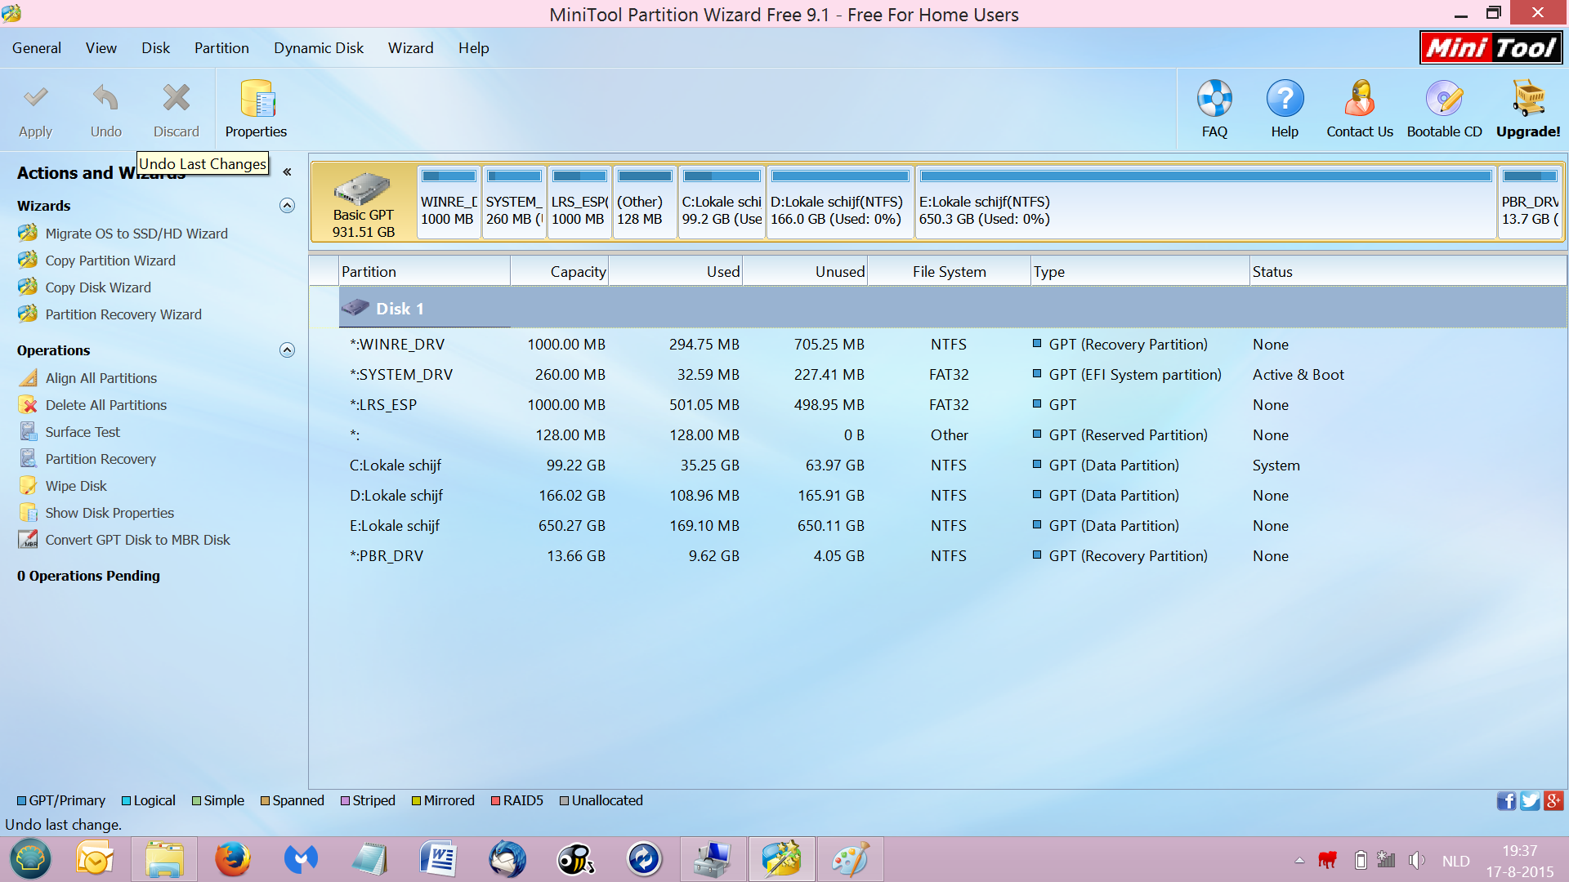The height and width of the screenshot is (882, 1569).
Task: Sort by the Status column header
Action: 1408,272
